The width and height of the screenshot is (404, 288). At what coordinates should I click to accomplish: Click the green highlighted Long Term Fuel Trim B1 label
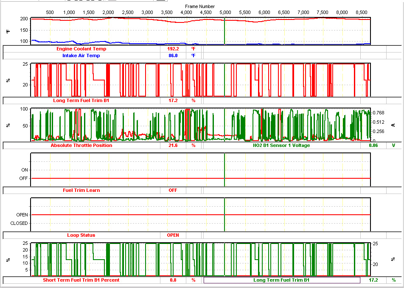[x=281, y=280]
